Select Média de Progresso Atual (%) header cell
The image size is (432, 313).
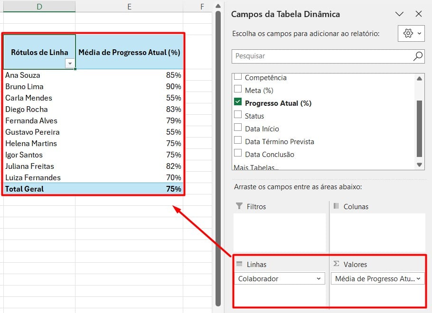pos(129,52)
